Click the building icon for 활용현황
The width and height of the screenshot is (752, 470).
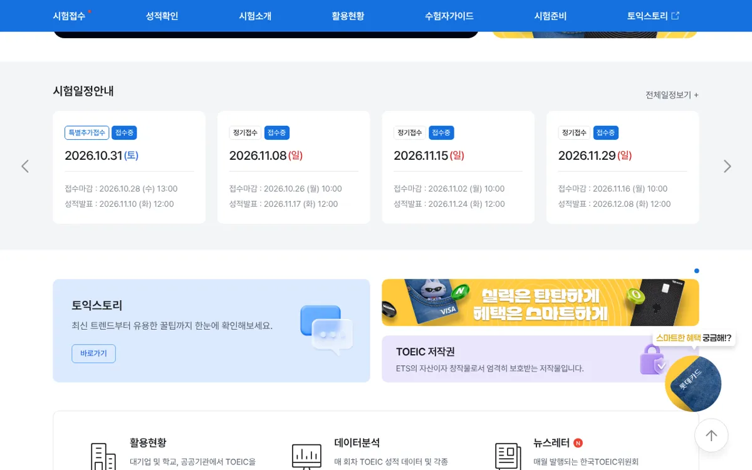103,456
